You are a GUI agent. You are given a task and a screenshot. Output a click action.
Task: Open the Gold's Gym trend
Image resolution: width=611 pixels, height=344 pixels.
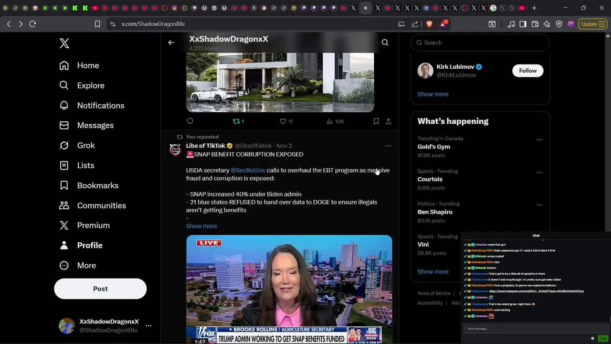click(434, 147)
